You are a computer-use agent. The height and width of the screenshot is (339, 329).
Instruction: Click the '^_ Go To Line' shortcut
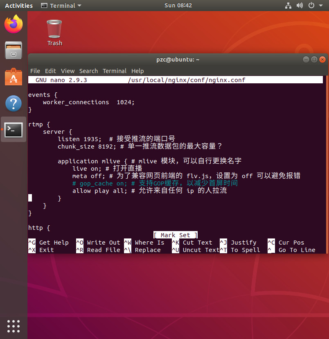click(291, 250)
